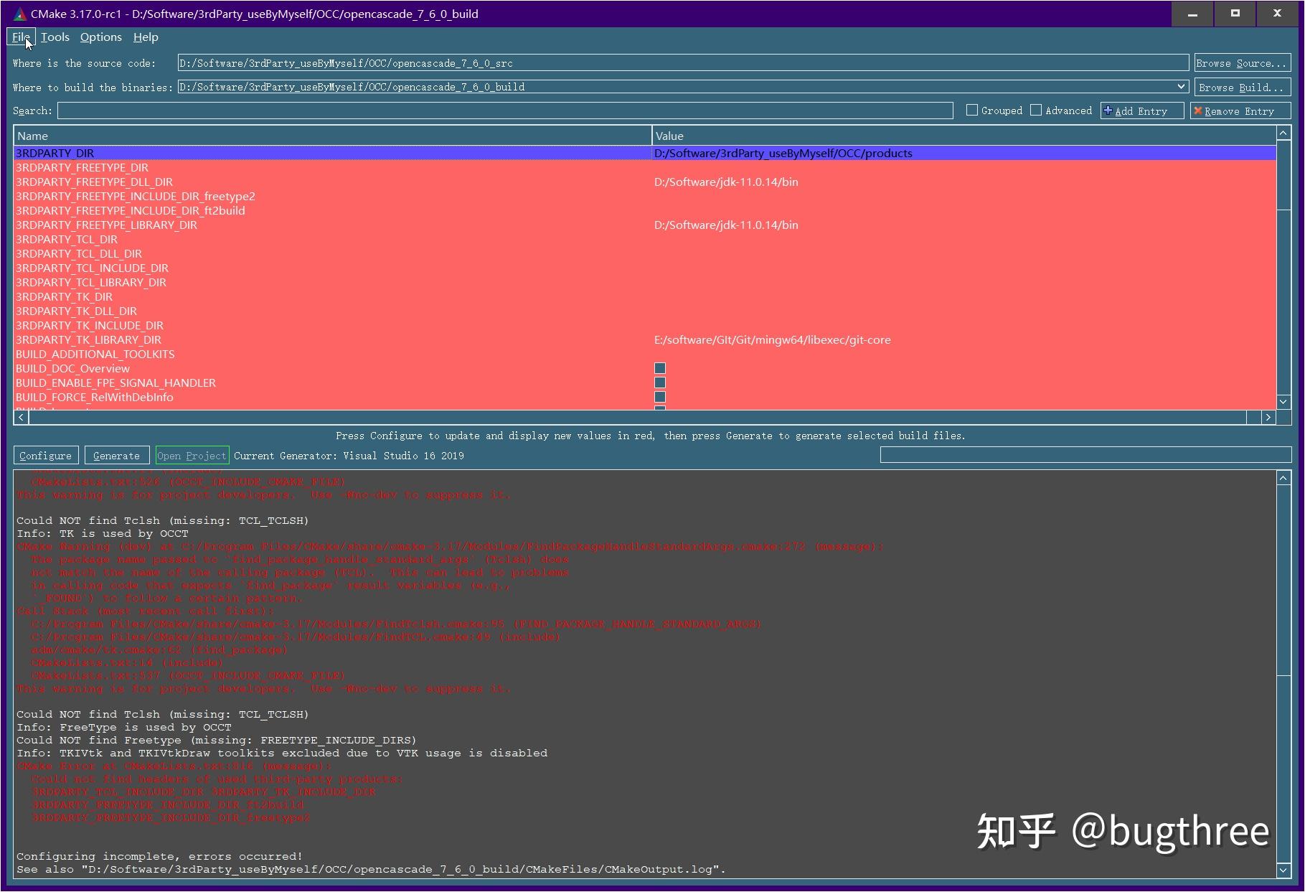Open the Options menu
This screenshot has height=892, width=1305.
tap(100, 37)
